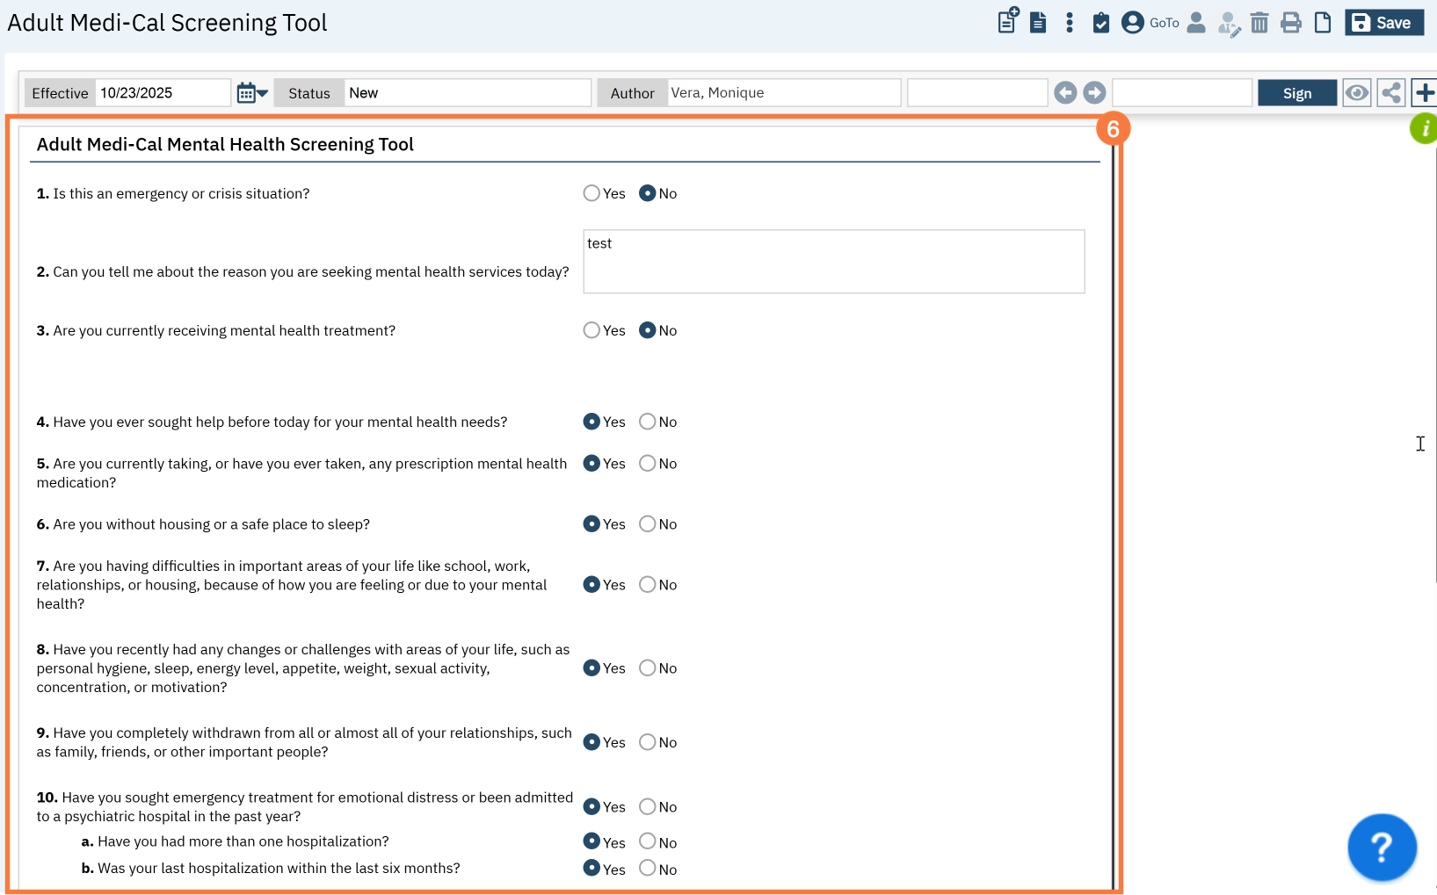
Task: Choose Yes for currently receiving mental health treatment
Action: tap(591, 330)
